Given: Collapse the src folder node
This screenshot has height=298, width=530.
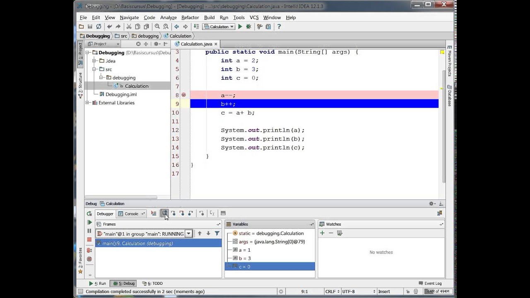Looking at the screenshot, I should 94,69.
